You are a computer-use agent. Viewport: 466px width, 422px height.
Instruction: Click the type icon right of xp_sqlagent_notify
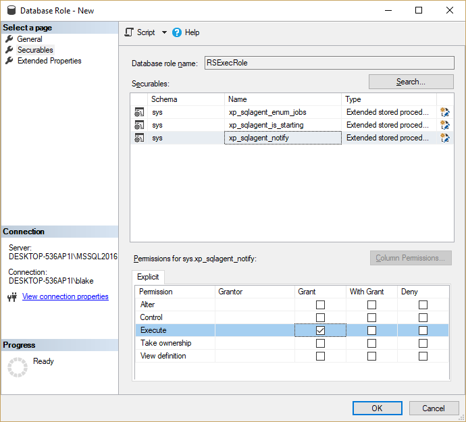[x=445, y=138]
